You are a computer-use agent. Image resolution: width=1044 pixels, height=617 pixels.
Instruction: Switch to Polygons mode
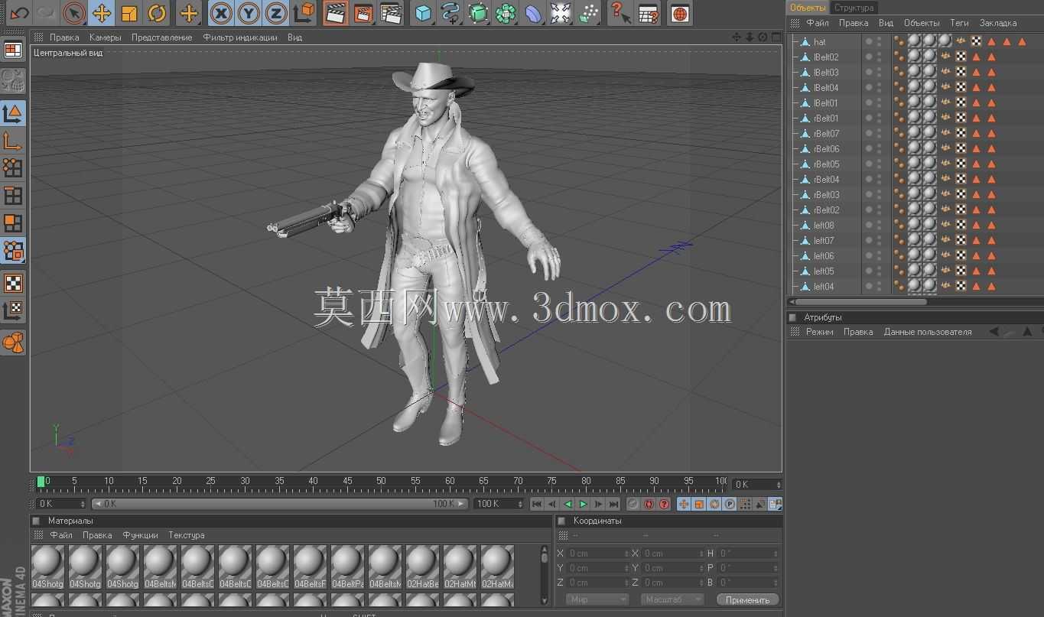coord(13,223)
